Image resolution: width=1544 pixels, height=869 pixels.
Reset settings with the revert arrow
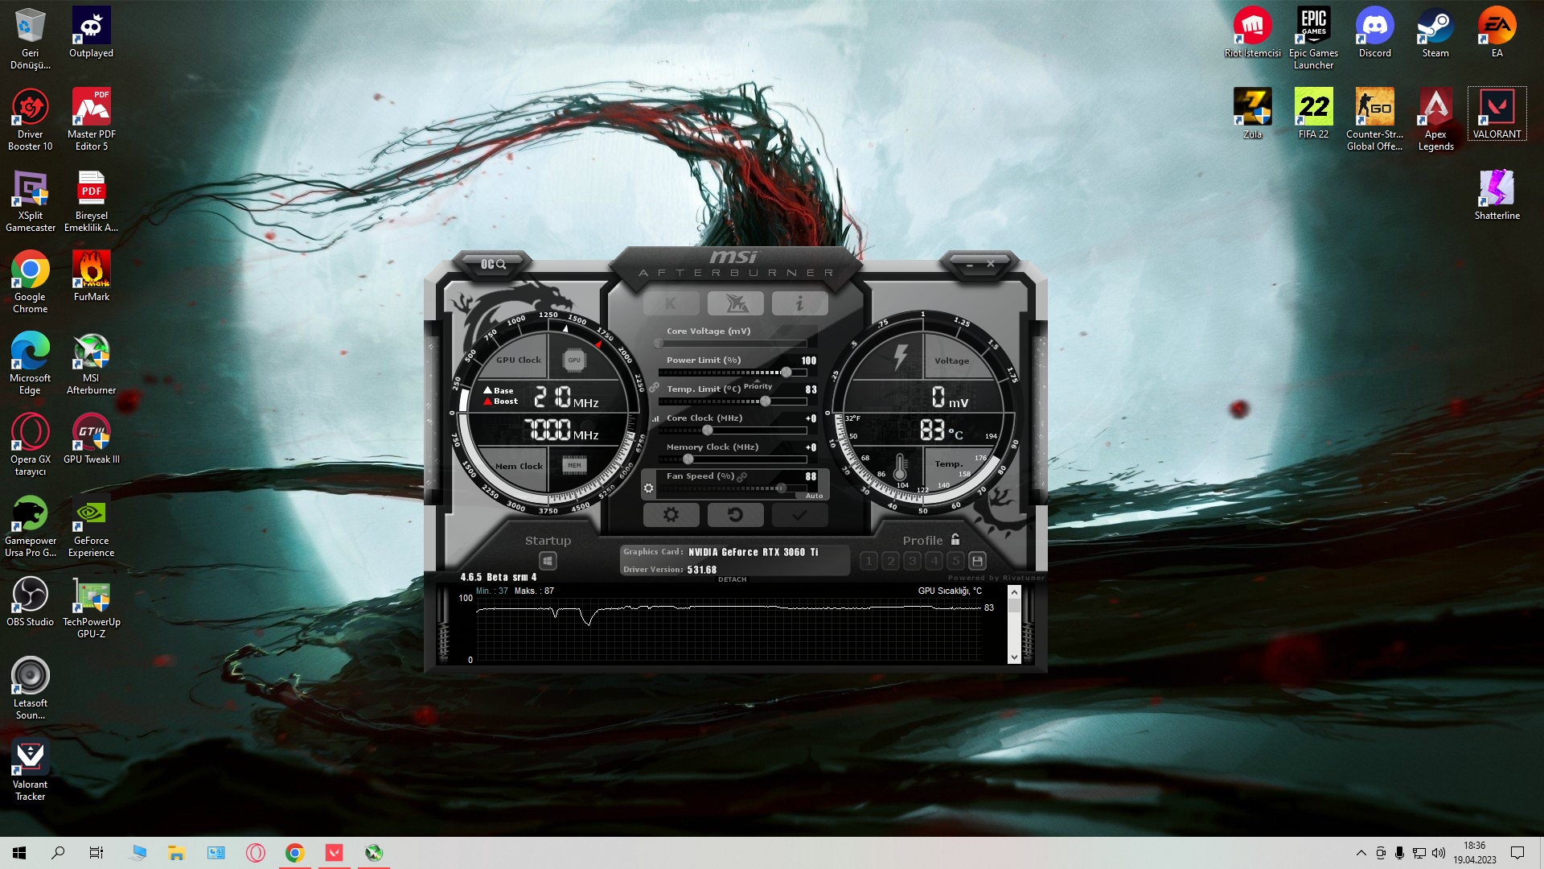(735, 515)
